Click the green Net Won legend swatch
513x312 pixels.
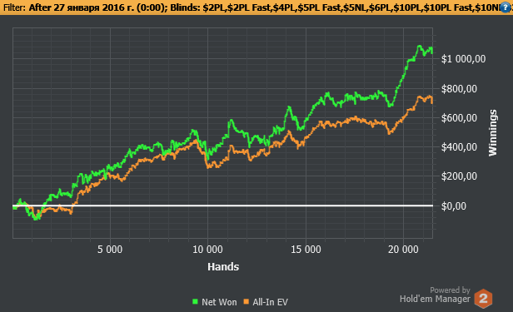pyautogui.click(x=196, y=301)
